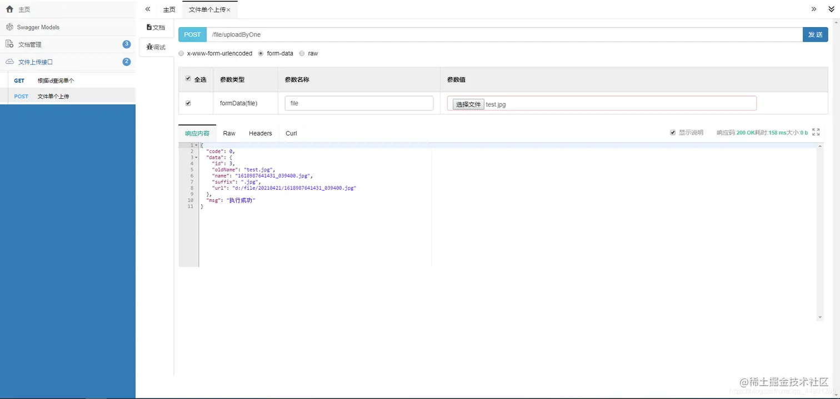Click the response panel scroll-down arrow
This screenshot has height=399, width=840.
[x=819, y=317]
